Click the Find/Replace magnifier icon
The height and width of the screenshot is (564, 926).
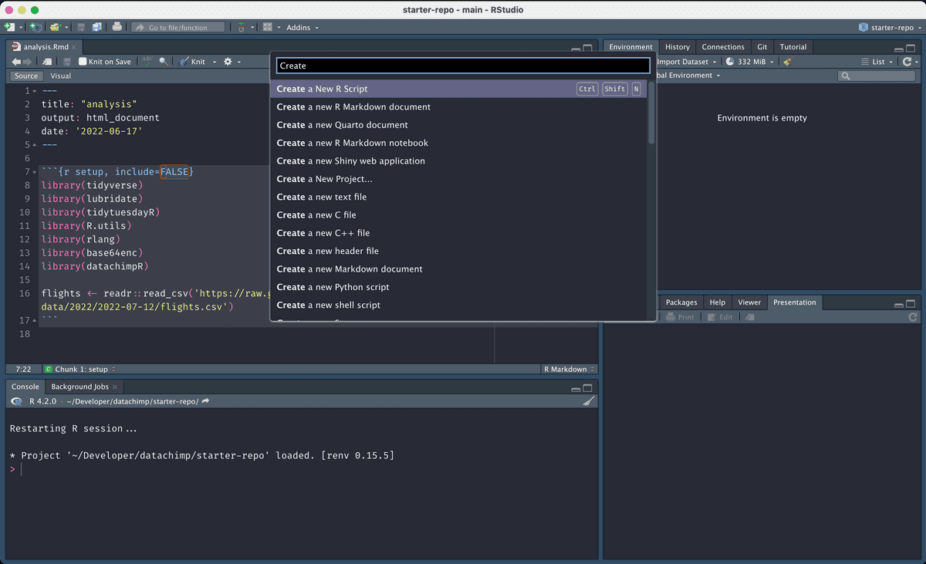pos(164,62)
